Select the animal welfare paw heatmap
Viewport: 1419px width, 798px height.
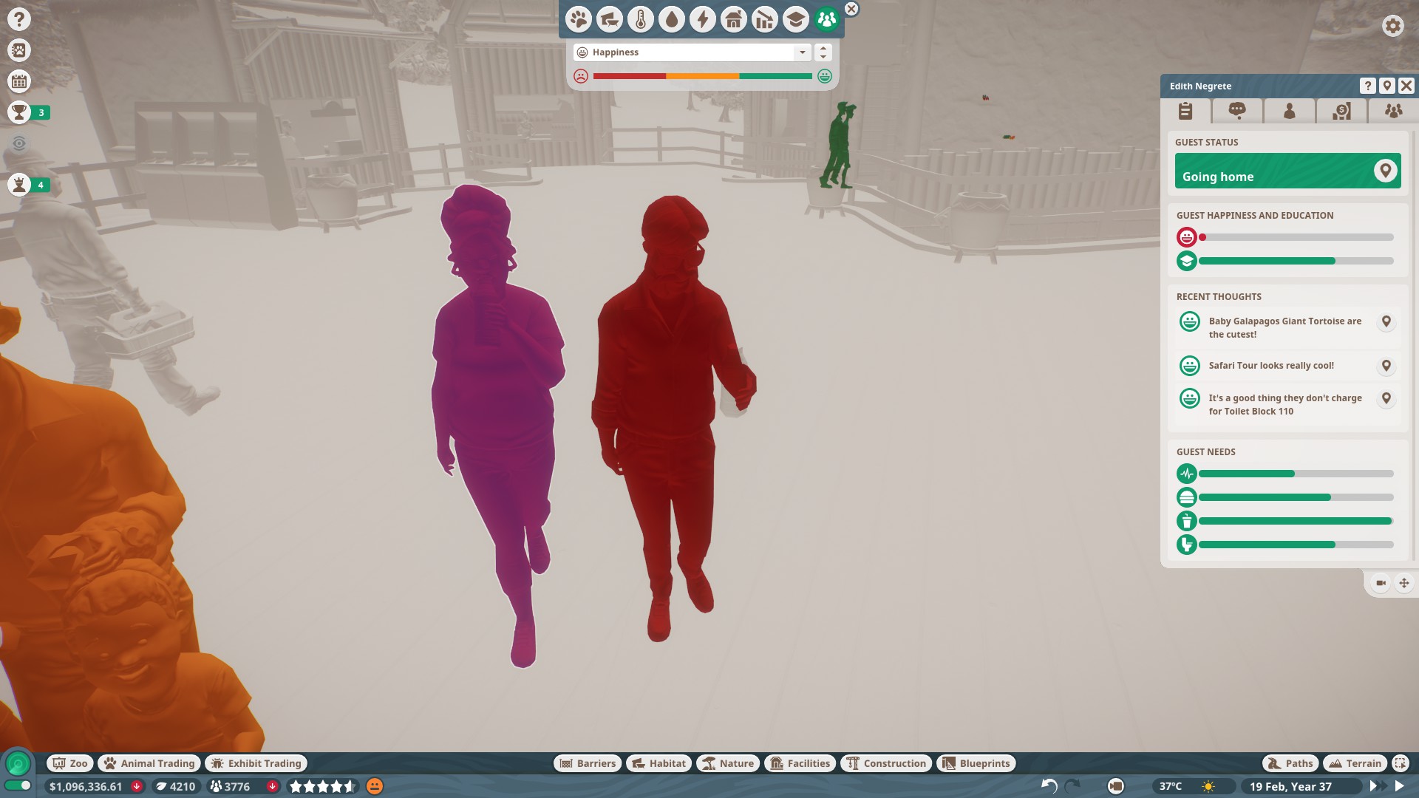579,19
